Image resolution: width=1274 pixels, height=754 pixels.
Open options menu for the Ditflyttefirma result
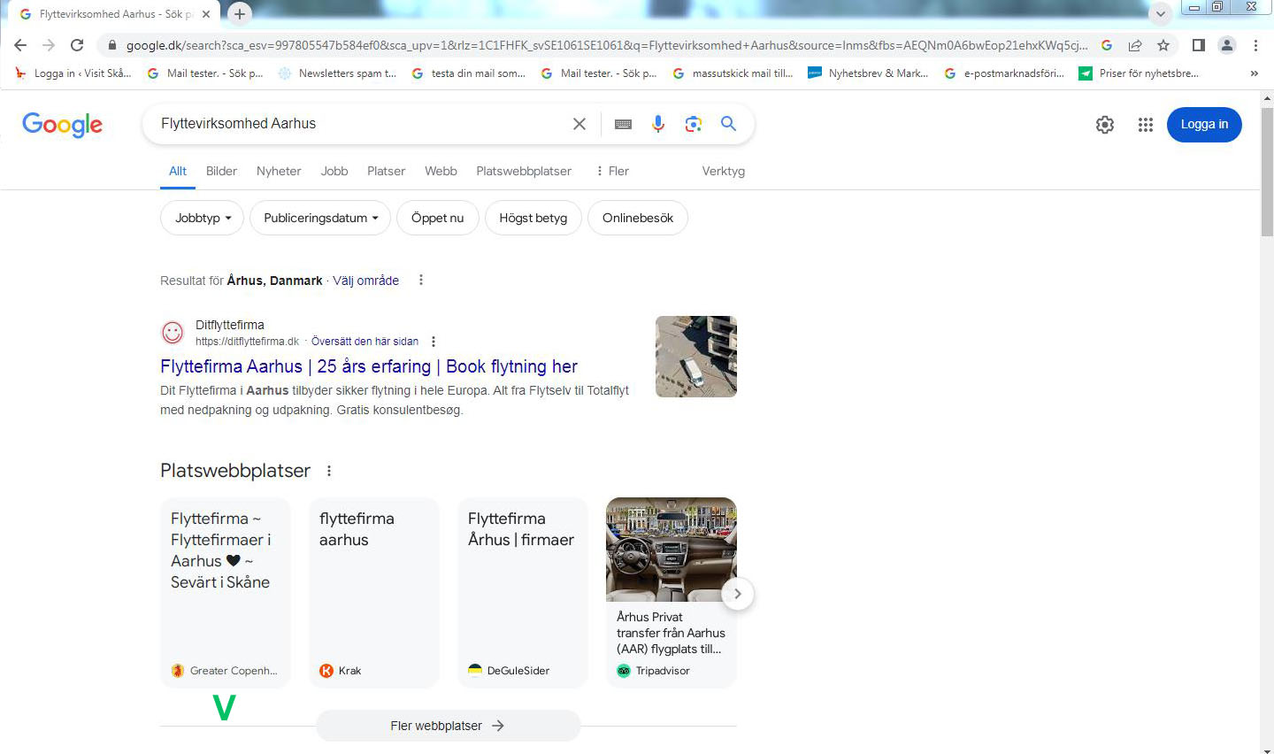(x=434, y=342)
